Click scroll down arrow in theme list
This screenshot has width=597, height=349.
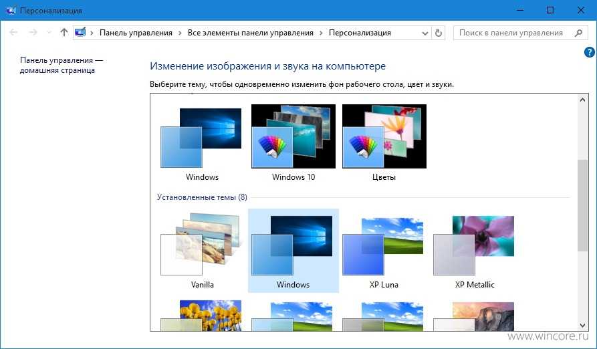point(582,325)
